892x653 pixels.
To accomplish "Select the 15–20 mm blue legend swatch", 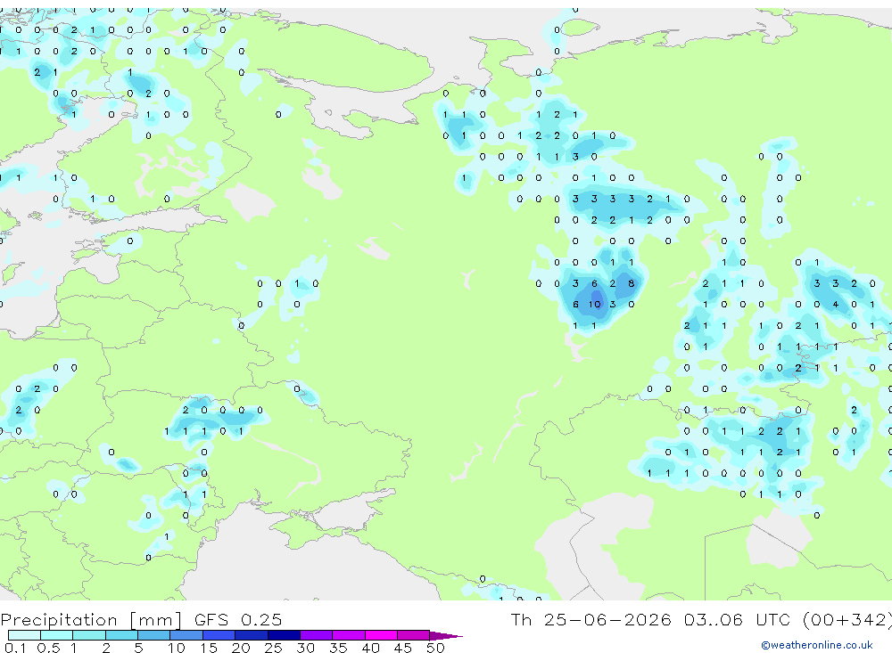I will (219, 635).
